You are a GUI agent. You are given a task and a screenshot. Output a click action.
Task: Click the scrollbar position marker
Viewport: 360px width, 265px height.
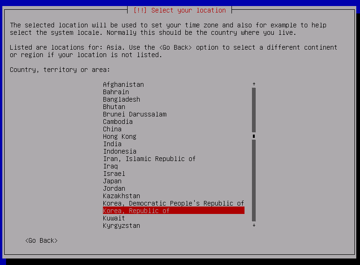pyautogui.click(x=254, y=136)
